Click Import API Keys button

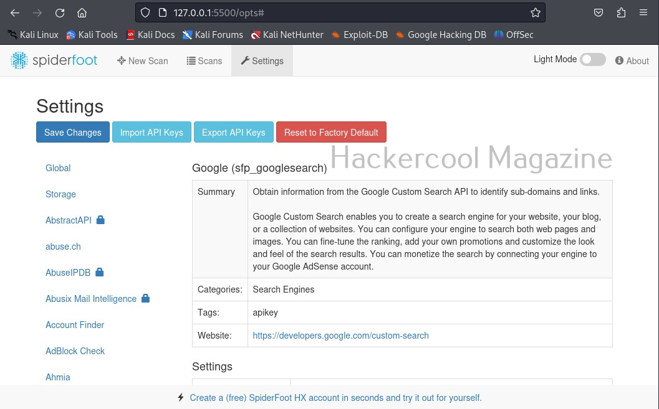click(x=152, y=132)
